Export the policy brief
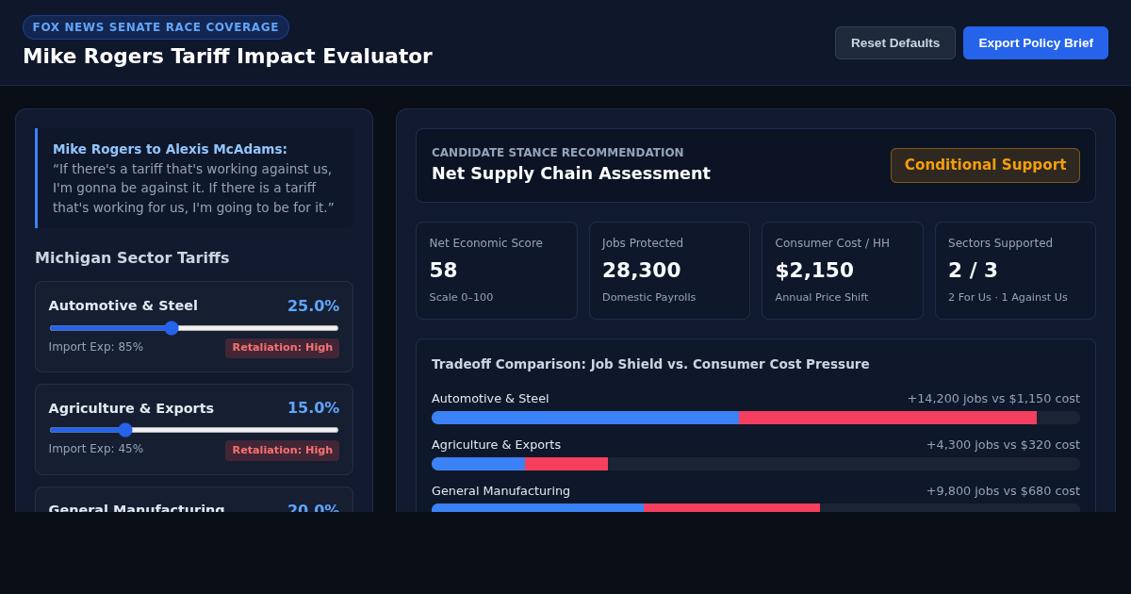1131x594 pixels. (x=1036, y=42)
